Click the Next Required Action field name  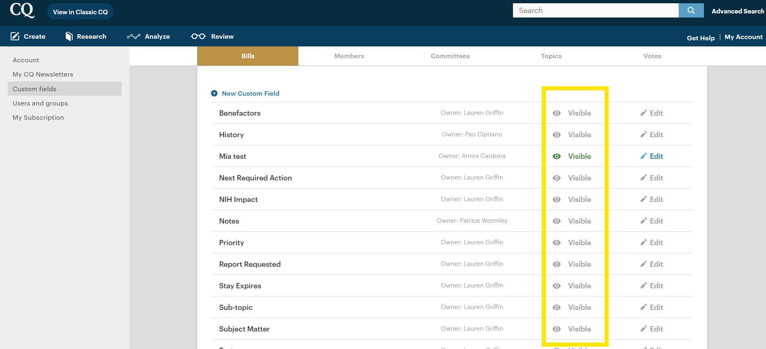255,178
